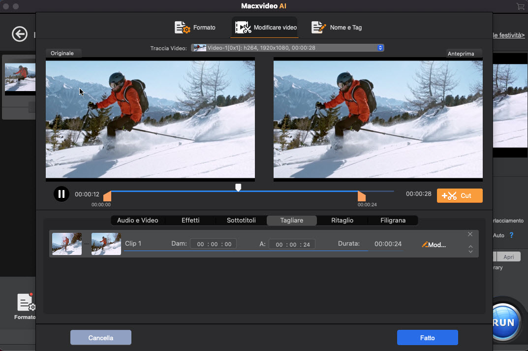Click the A: end time seconds field
Image resolution: width=528 pixels, height=351 pixels.
307,245
